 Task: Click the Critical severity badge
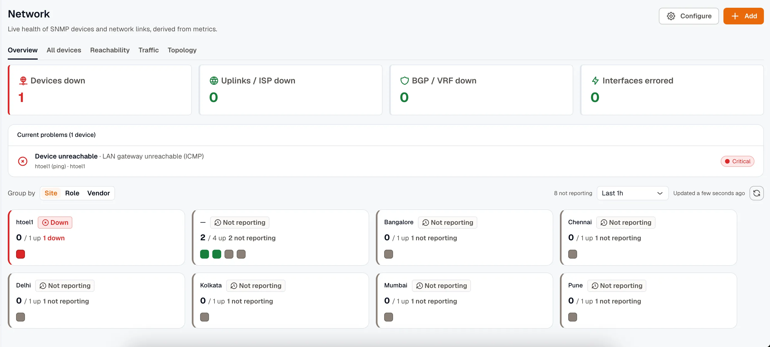[x=737, y=161]
